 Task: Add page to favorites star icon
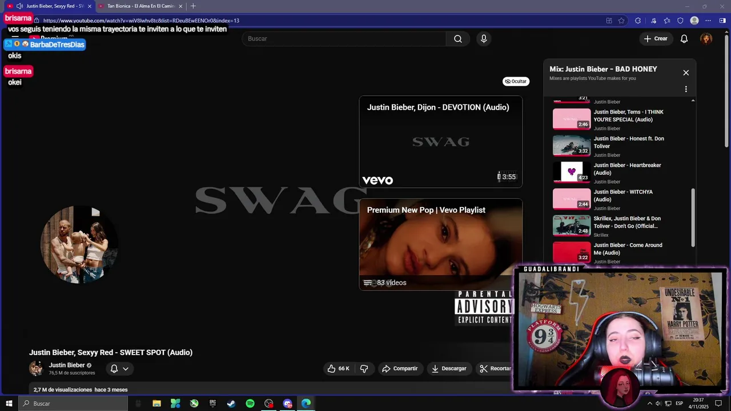click(x=622, y=21)
